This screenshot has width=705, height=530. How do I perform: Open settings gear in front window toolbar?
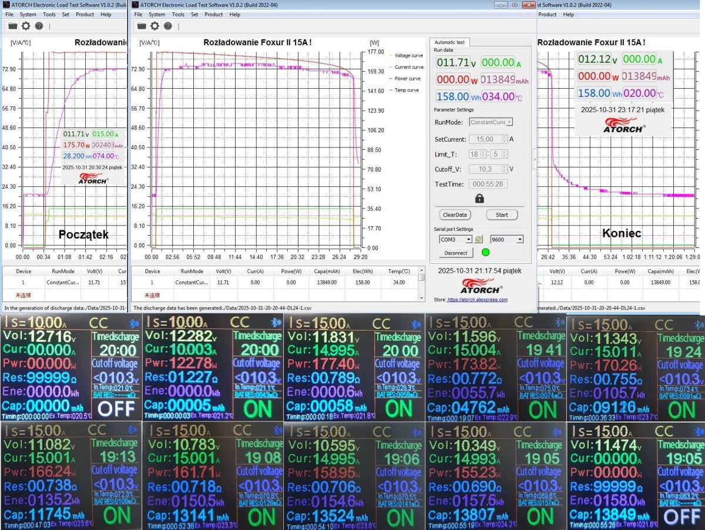coord(155,26)
